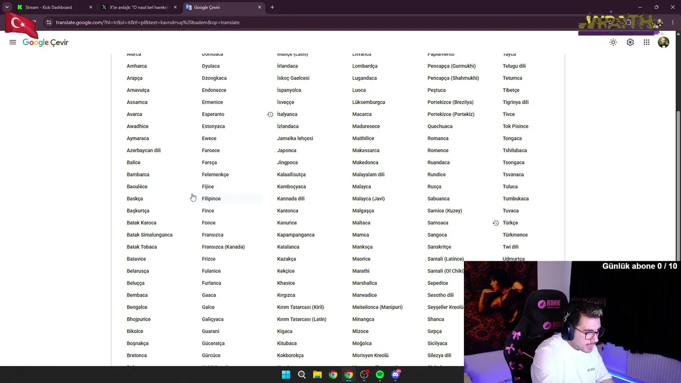Screen dimensions: 681x383
Task: Select Endonezce language
Action: [214, 90]
